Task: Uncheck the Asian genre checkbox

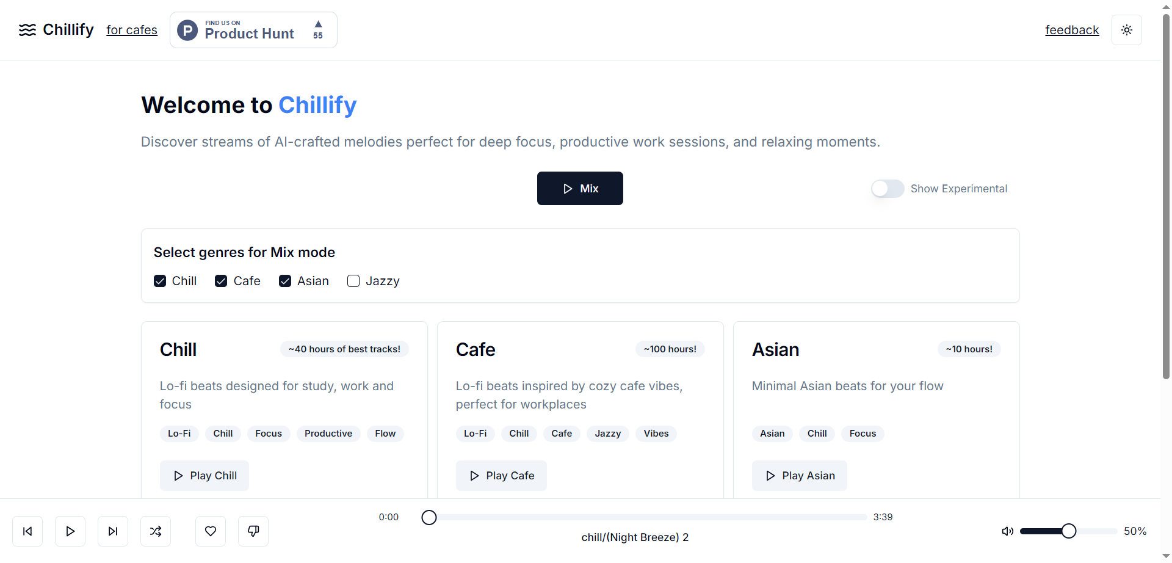Action: coord(285,281)
